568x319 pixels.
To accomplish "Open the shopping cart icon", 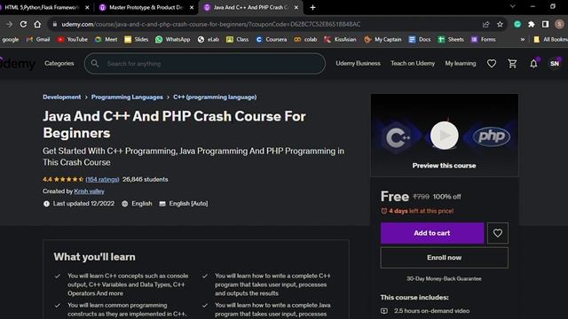I will tap(512, 64).
